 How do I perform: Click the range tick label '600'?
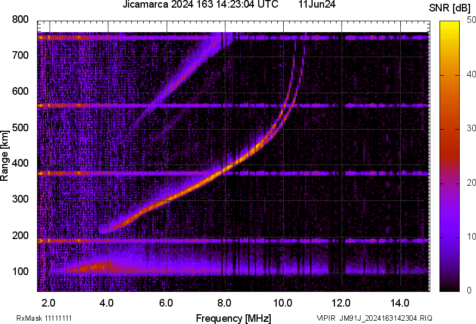coord(20,91)
